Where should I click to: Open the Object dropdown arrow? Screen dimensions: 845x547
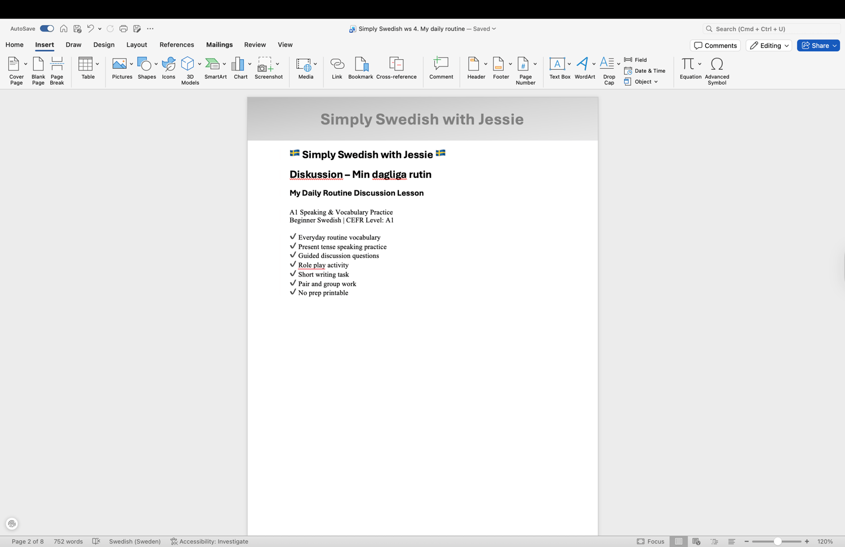(656, 82)
